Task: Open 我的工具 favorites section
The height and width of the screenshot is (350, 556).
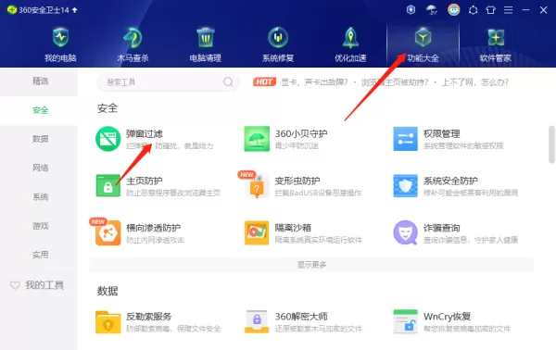Action: pyautogui.click(x=37, y=285)
